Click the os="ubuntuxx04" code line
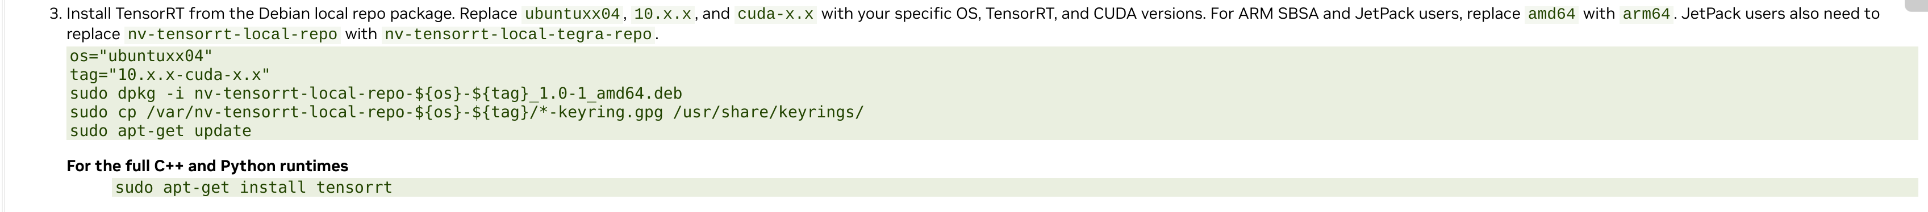The height and width of the screenshot is (212, 1928). [x=141, y=56]
